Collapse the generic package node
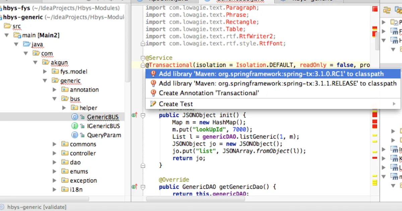This screenshot has width=402, height=211. (45, 81)
